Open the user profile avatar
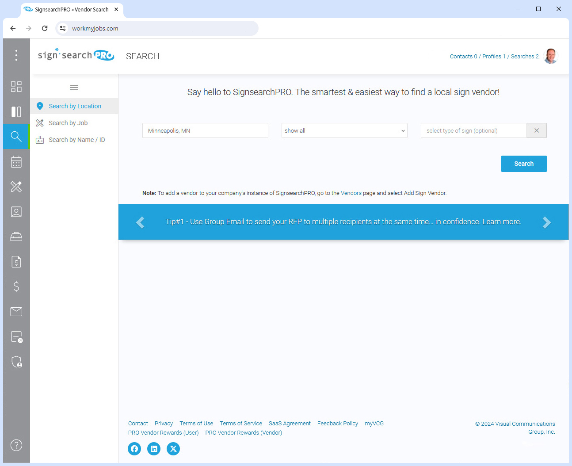Screen dimensions: 572x466 coord(551,56)
